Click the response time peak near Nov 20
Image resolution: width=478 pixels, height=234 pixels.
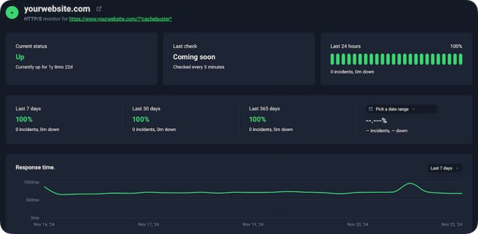[410, 184]
